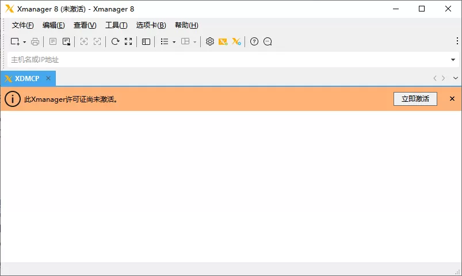Screen dimensions: 462x276
Task: Maximize the Xmanager window
Action: tap(422, 9)
